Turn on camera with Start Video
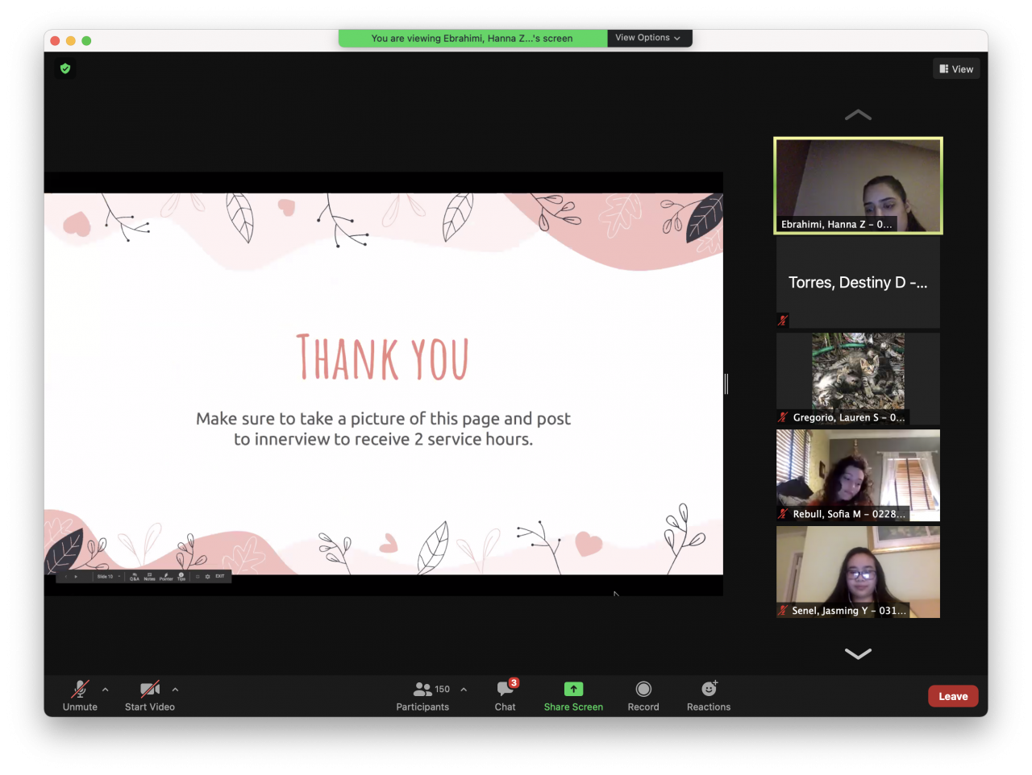The image size is (1032, 775). (150, 690)
